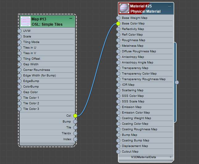Image resolution: width=199 pixels, height=164 pixels.
Task: Click the Roughness Map socket
Action: 118,40
